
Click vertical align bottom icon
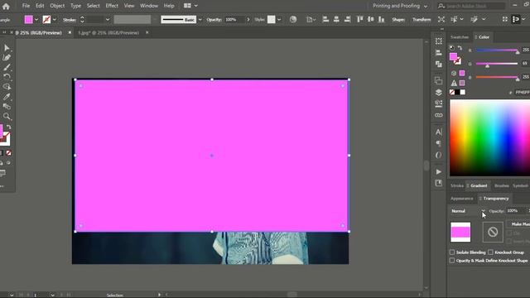coord(381,20)
